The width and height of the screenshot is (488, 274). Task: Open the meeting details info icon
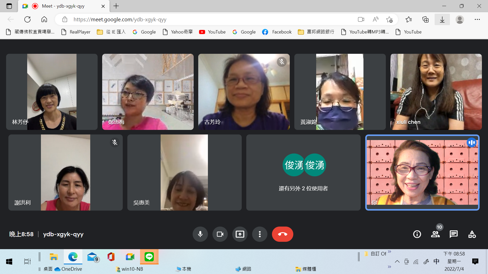tap(417, 234)
